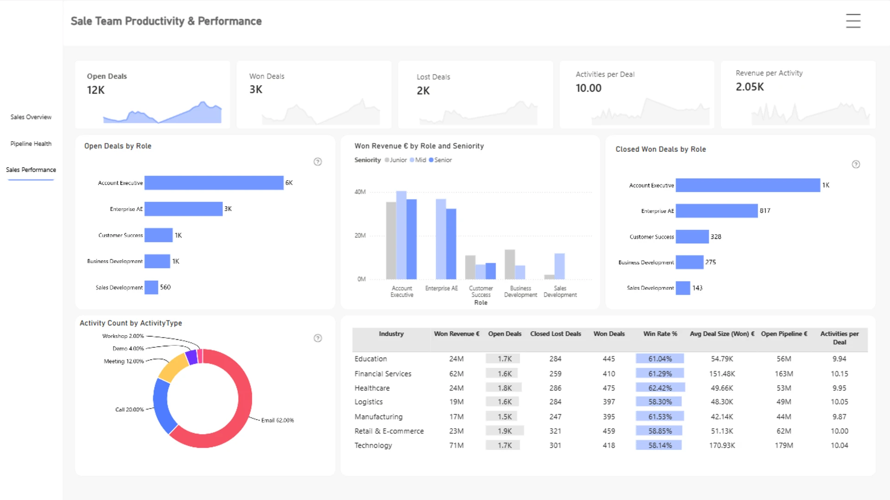Image resolution: width=890 pixels, height=500 pixels.
Task: Select the Open Deals KPI card
Action: pyautogui.click(x=153, y=94)
